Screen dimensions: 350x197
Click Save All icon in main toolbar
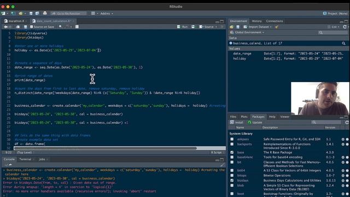pyautogui.click(x=37, y=13)
